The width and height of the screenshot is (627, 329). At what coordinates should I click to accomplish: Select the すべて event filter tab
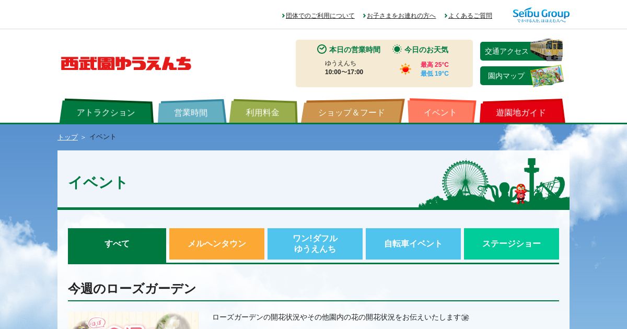pyautogui.click(x=117, y=245)
